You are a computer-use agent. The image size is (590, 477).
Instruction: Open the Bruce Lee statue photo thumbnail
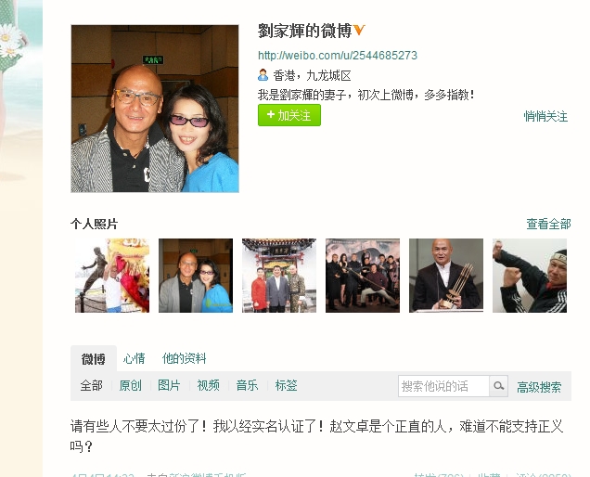pyautogui.click(x=112, y=276)
